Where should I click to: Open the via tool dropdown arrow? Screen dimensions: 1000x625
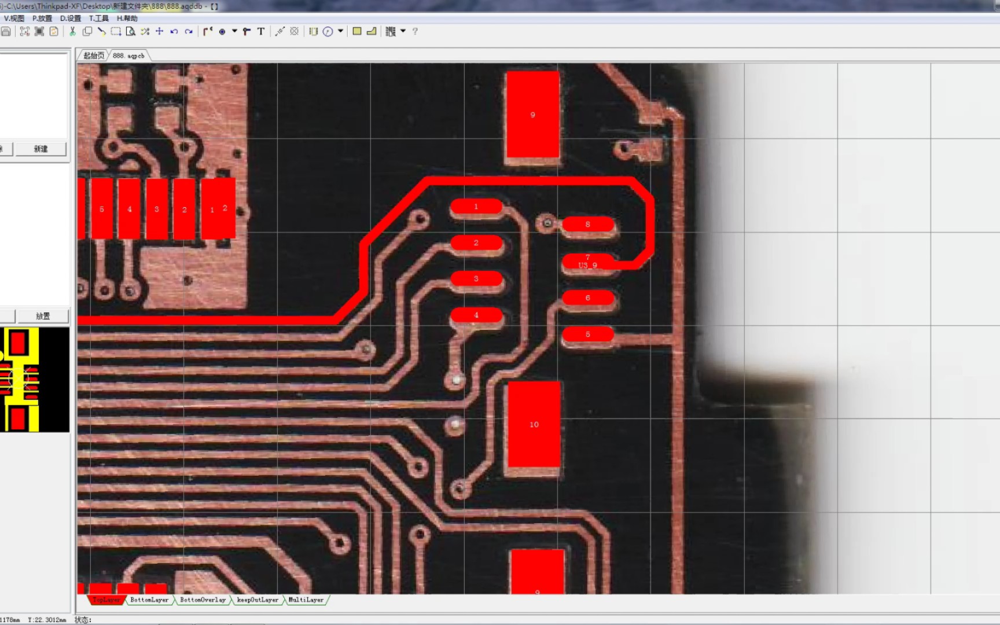[x=234, y=32]
